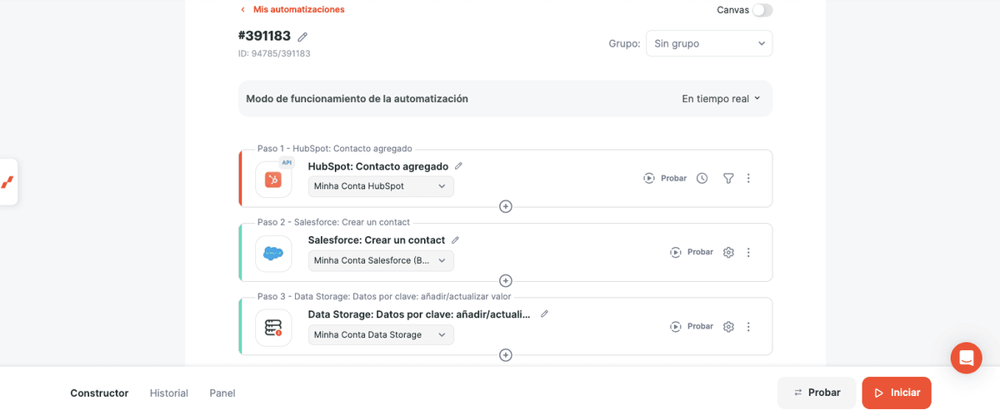Viewport: 1000px width, 415px height.
Task: Click the bottom Probar button with arrows
Action: click(817, 393)
